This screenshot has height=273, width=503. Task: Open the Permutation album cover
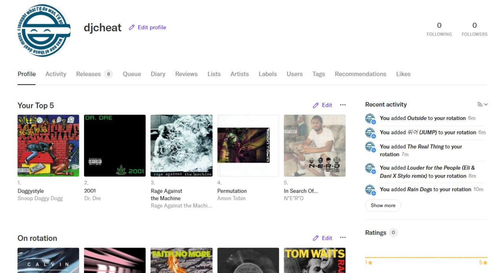(x=248, y=146)
